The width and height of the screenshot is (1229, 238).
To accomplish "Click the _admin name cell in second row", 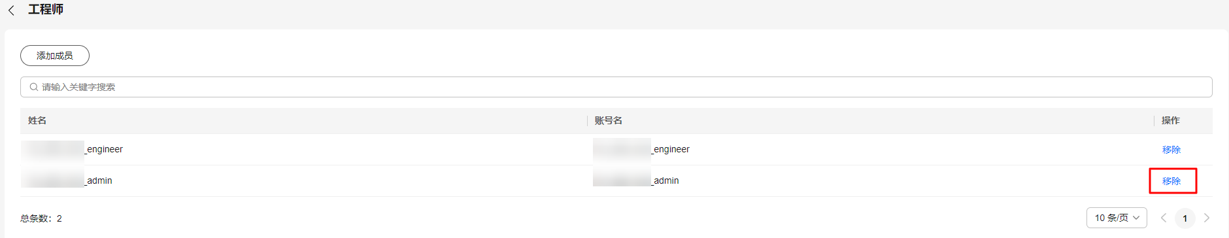I will (x=67, y=180).
